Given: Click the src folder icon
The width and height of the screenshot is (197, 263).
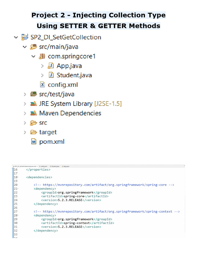Looking at the screenshot, I should (34, 123).
